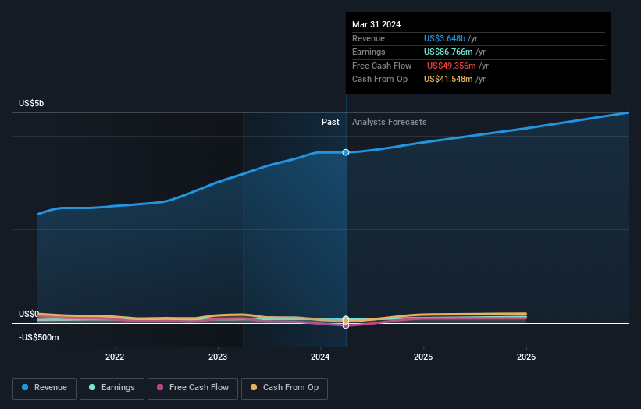Click the Cash From Op row label in tooltip
Screen dimensions: 641x409
point(379,80)
